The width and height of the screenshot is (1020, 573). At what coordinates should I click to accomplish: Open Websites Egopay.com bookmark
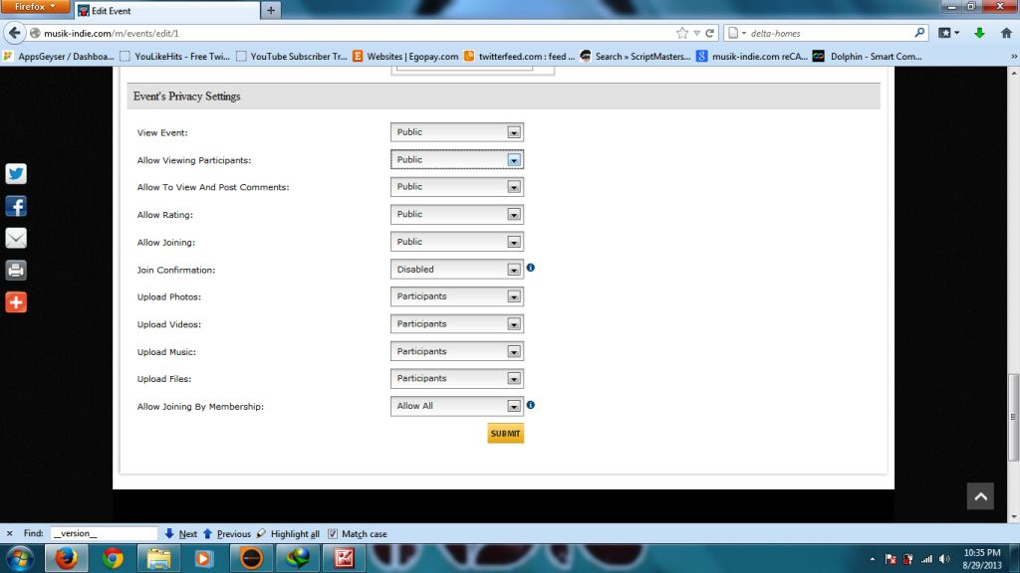[405, 57]
